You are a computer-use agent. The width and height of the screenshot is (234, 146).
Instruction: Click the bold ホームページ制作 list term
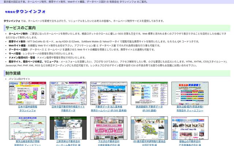coord(18,34)
